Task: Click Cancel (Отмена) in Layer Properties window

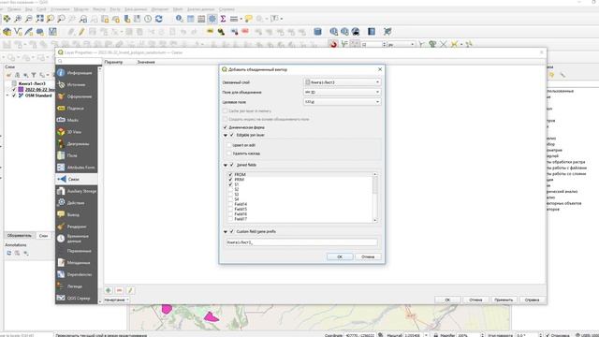Action: [475, 300]
